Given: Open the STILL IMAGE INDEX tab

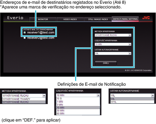Looking at the screenshot, I should pyautogui.click(x=98, y=19).
